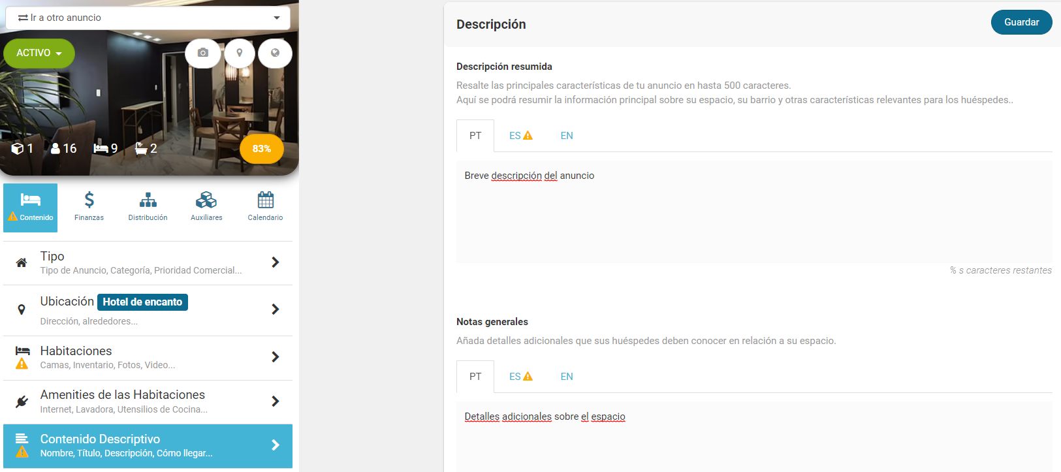Open the Habitaciones section

[148, 358]
